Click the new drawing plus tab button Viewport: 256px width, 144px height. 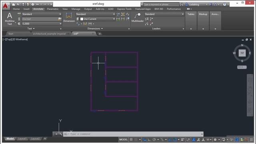tap(100, 34)
